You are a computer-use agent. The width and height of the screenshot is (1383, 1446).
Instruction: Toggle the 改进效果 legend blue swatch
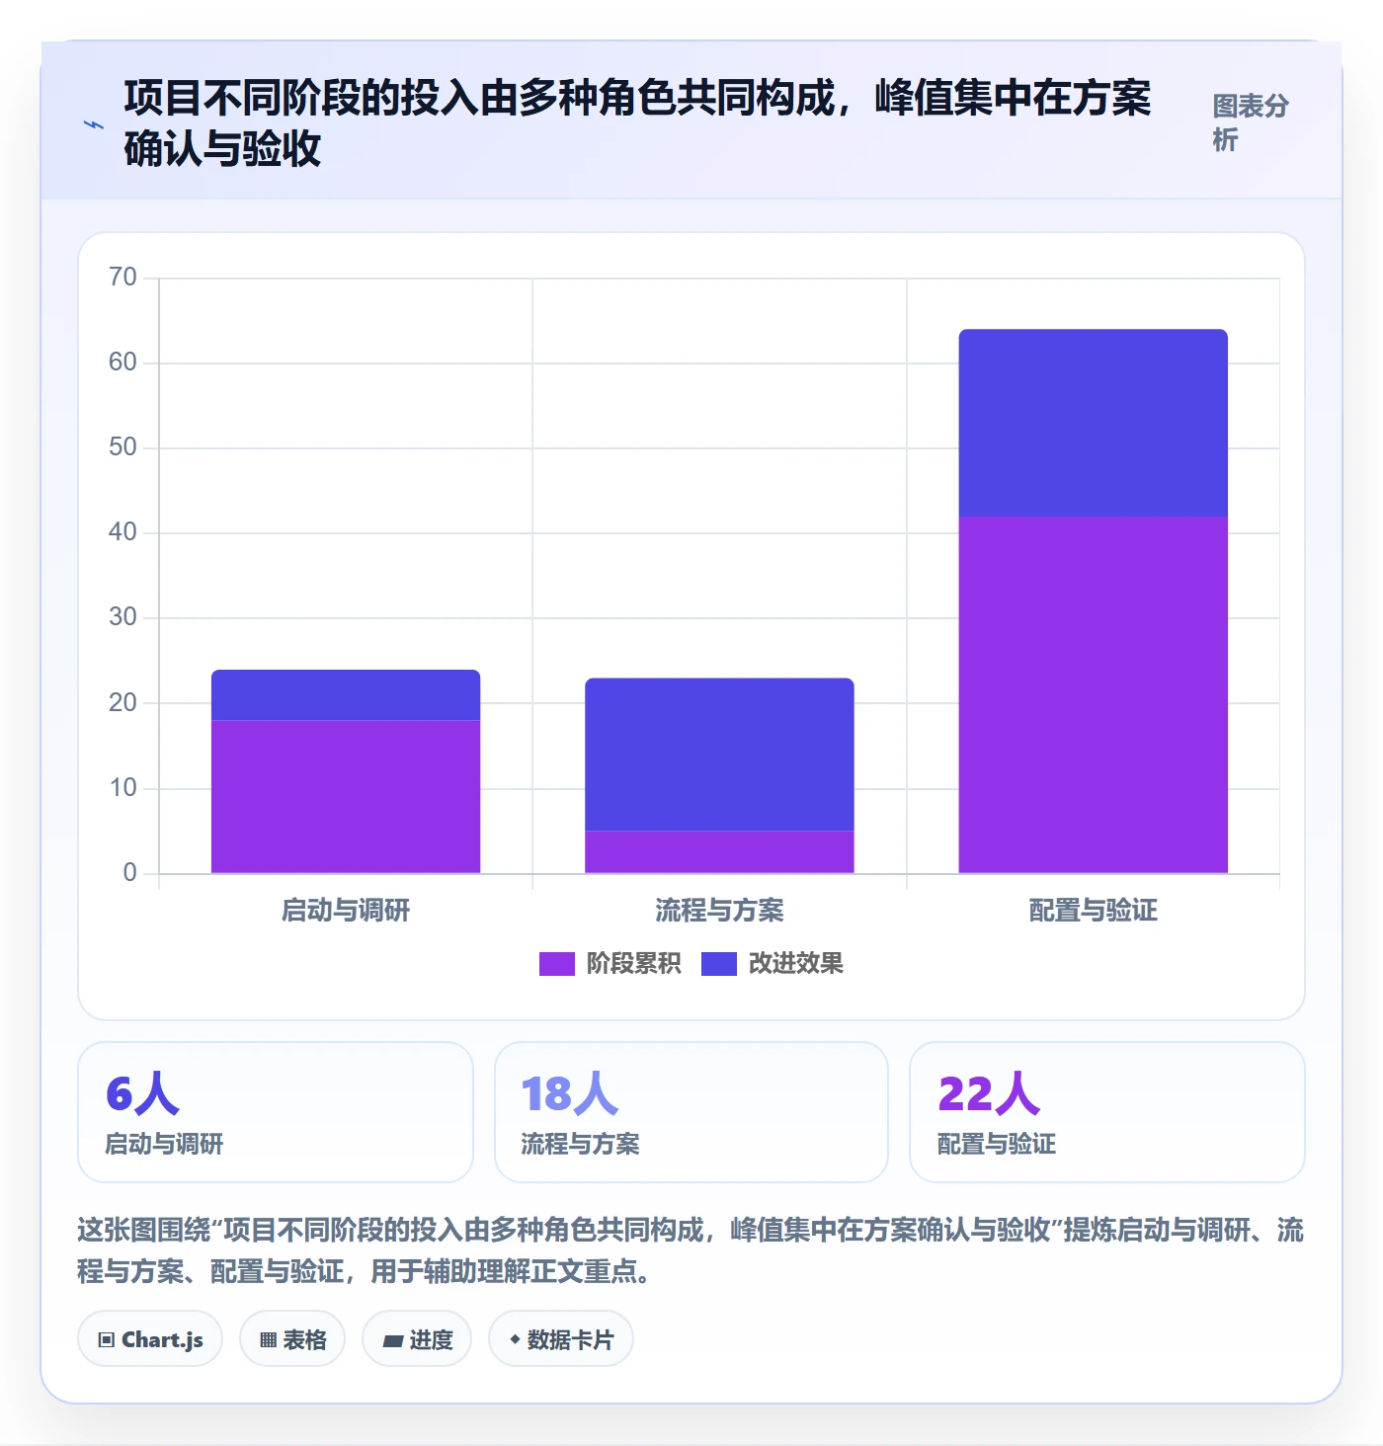coord(718,964)
